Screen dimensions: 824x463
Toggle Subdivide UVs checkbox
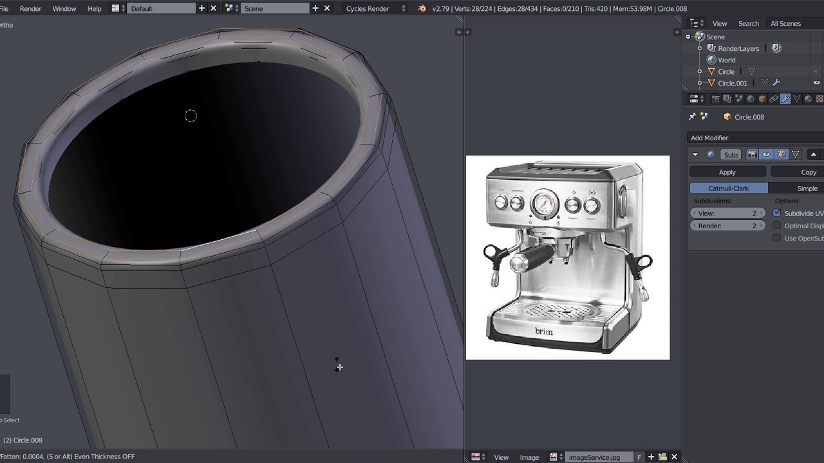pos(777,213)
